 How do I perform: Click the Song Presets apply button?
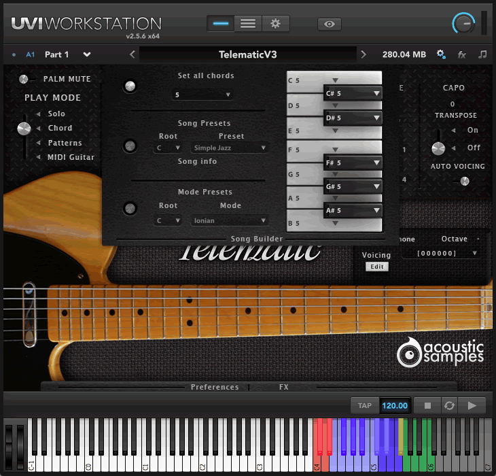130,146
